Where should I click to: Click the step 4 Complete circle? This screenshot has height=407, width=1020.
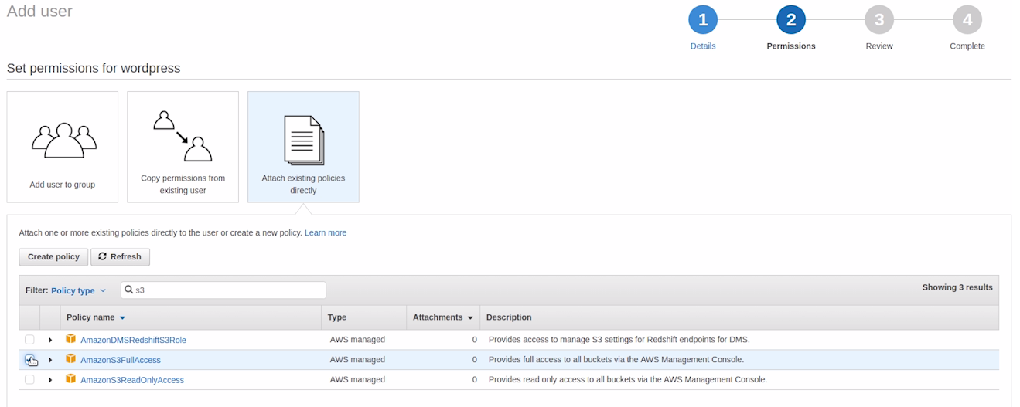967,20
